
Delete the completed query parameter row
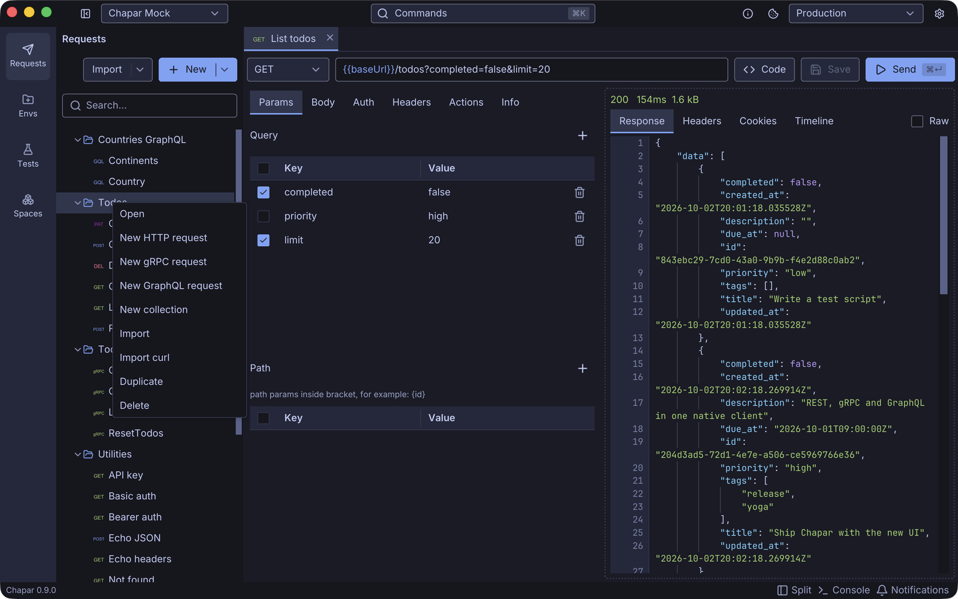pos(580,192)
